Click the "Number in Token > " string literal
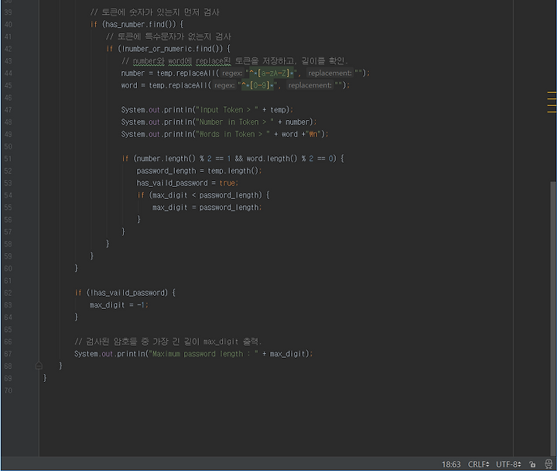Viewport: 557px width, 471px height. (x=235, y=122)
